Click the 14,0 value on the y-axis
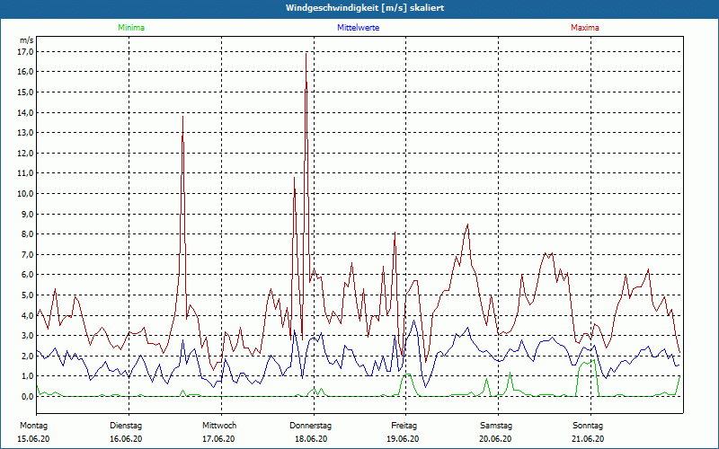 pyautogui.click(x=26, y=113)
